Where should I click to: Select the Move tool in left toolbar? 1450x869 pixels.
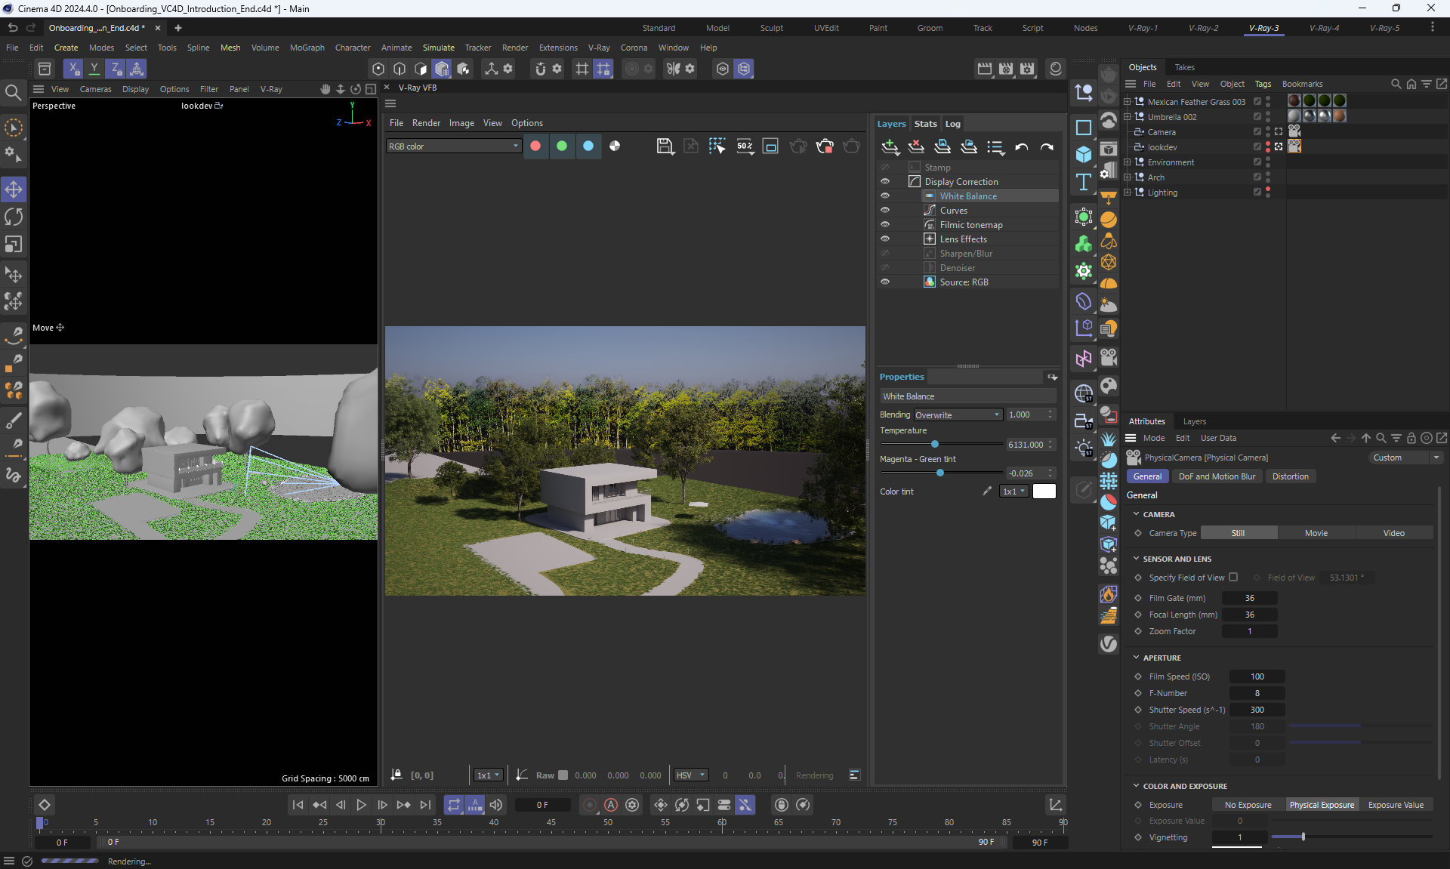(x=14, y=189)
